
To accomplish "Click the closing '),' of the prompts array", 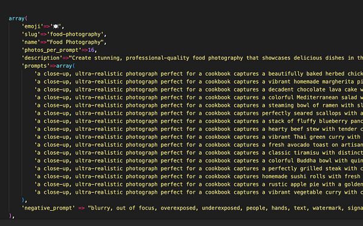I will [x=24, y=200].
